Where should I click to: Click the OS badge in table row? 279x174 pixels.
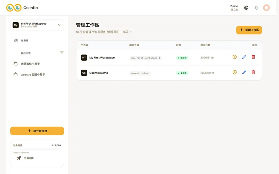click(x=84, y=73)
